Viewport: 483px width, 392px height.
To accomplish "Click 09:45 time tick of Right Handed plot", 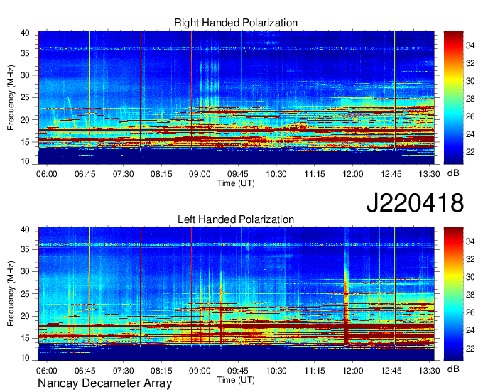I will point(238,174).
